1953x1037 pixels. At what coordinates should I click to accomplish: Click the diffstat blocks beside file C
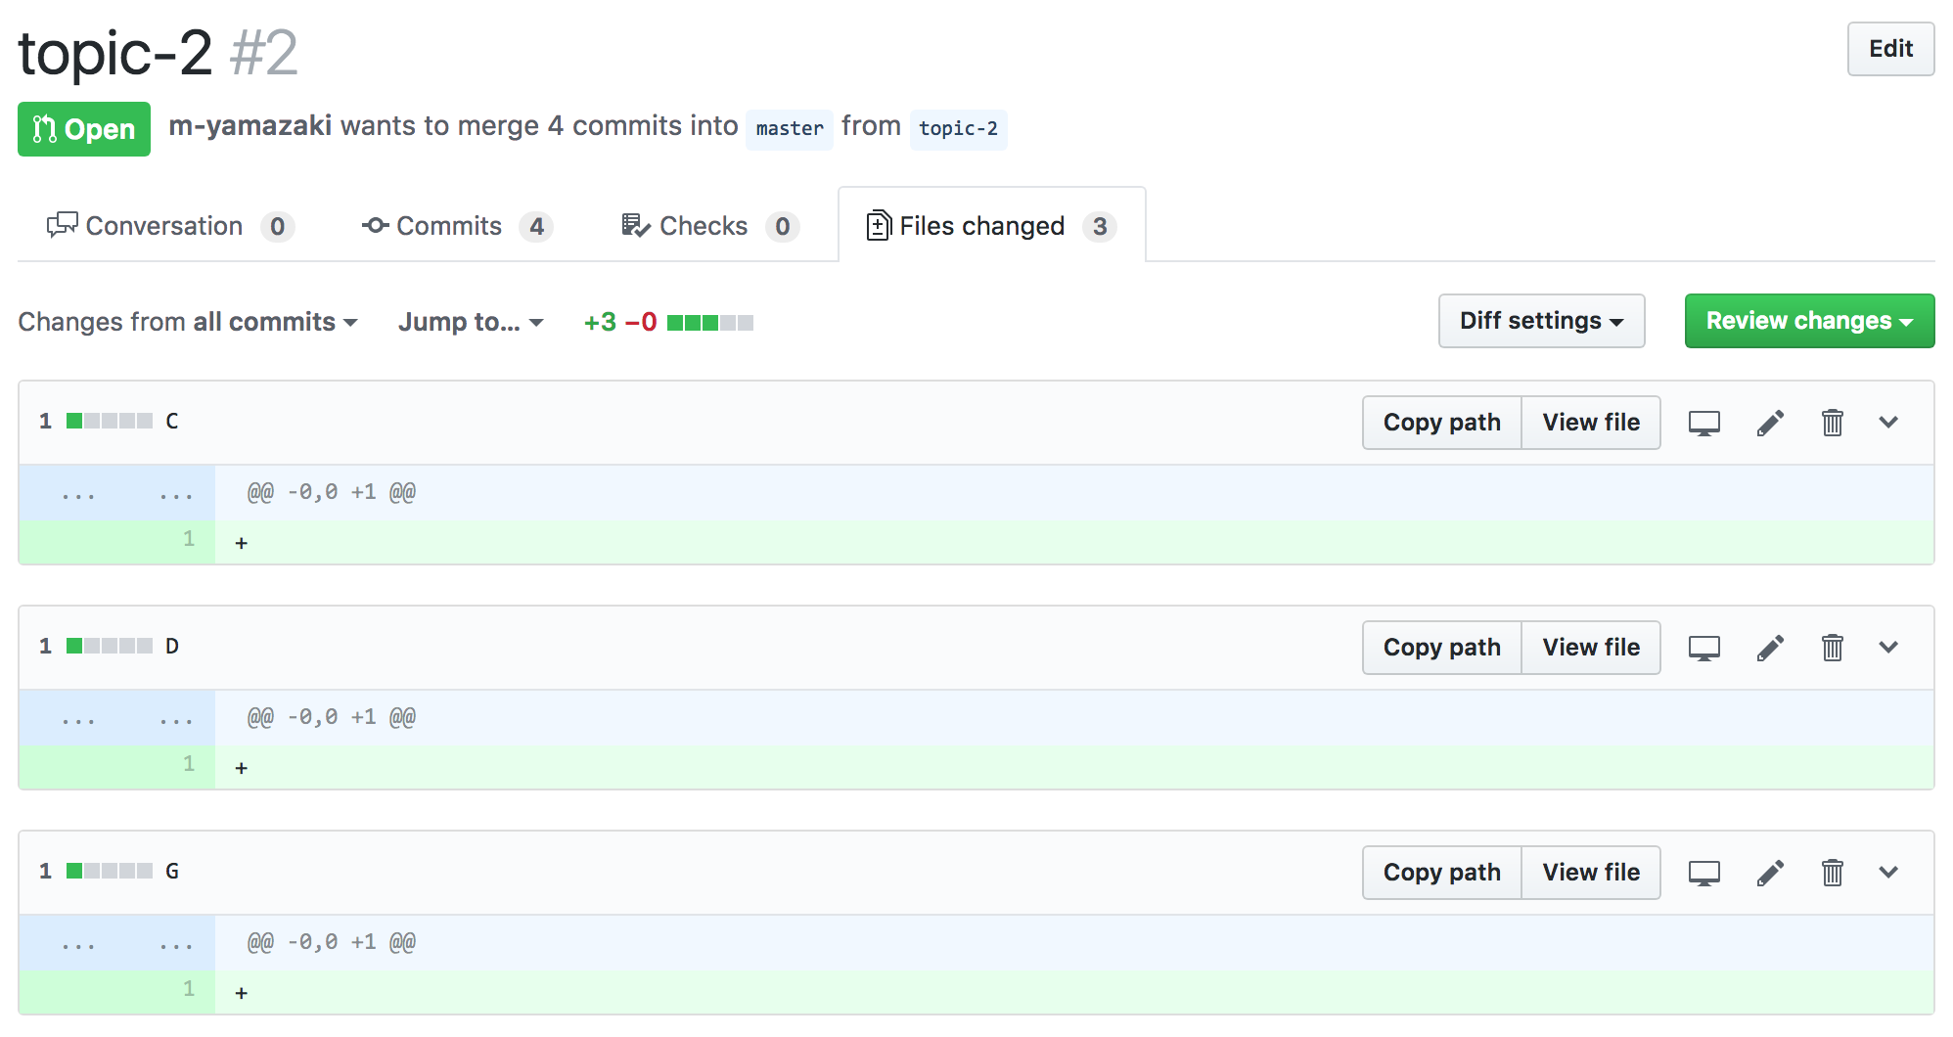point(110,422)
